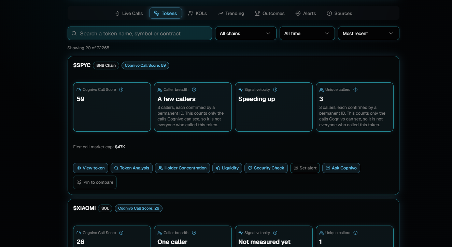Click Ask Cognivo for $SPYC

tap(341, 168)
